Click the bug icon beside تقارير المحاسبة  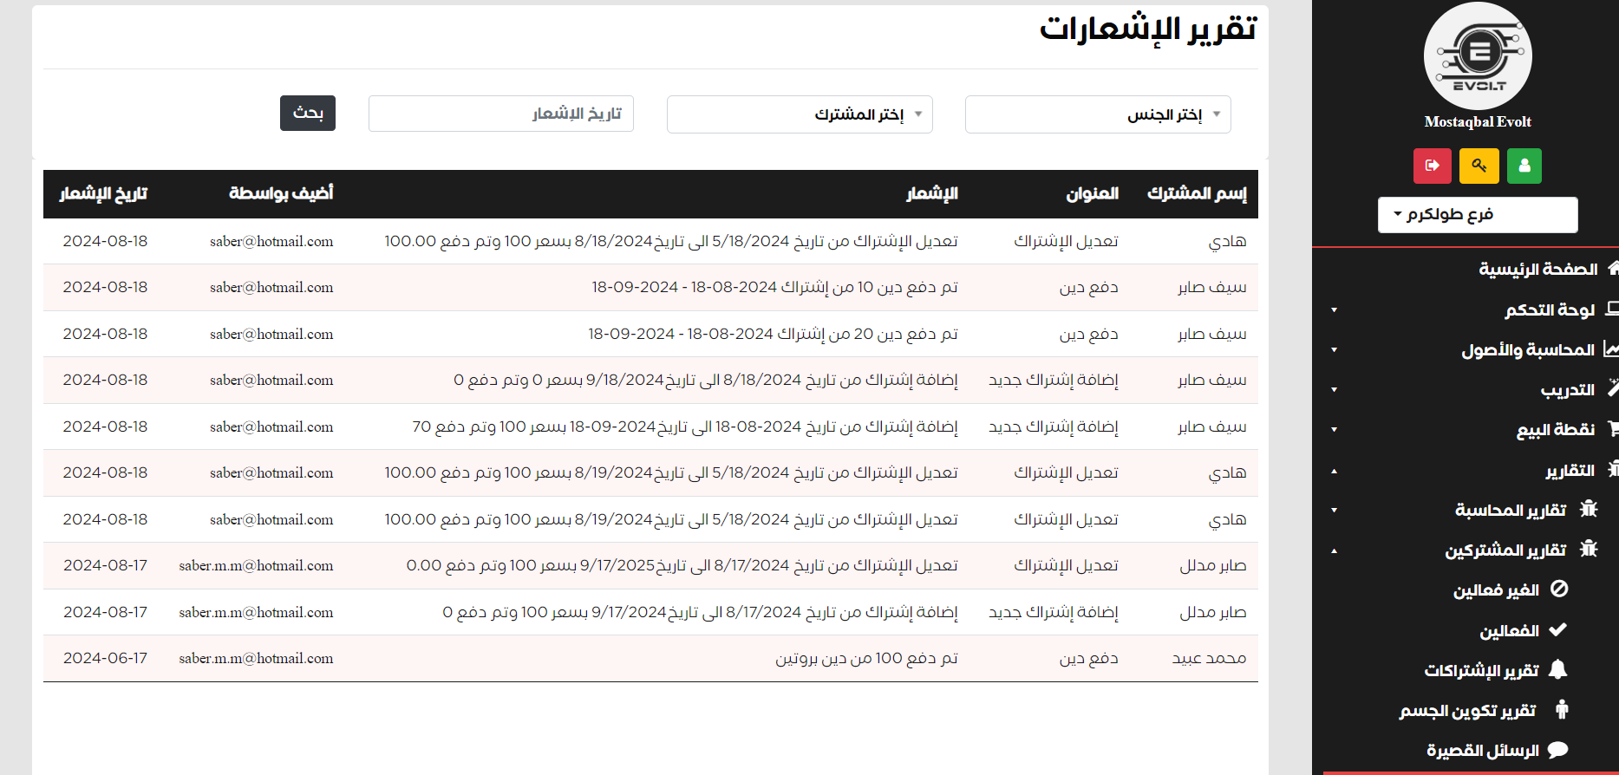click(x=1588, y=509)
